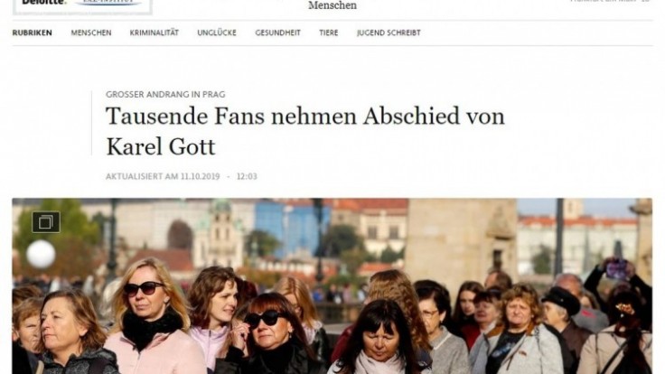Open the UNGLÜCKE rubric
This screenshot has width=665, height=374.
(217, 33)
